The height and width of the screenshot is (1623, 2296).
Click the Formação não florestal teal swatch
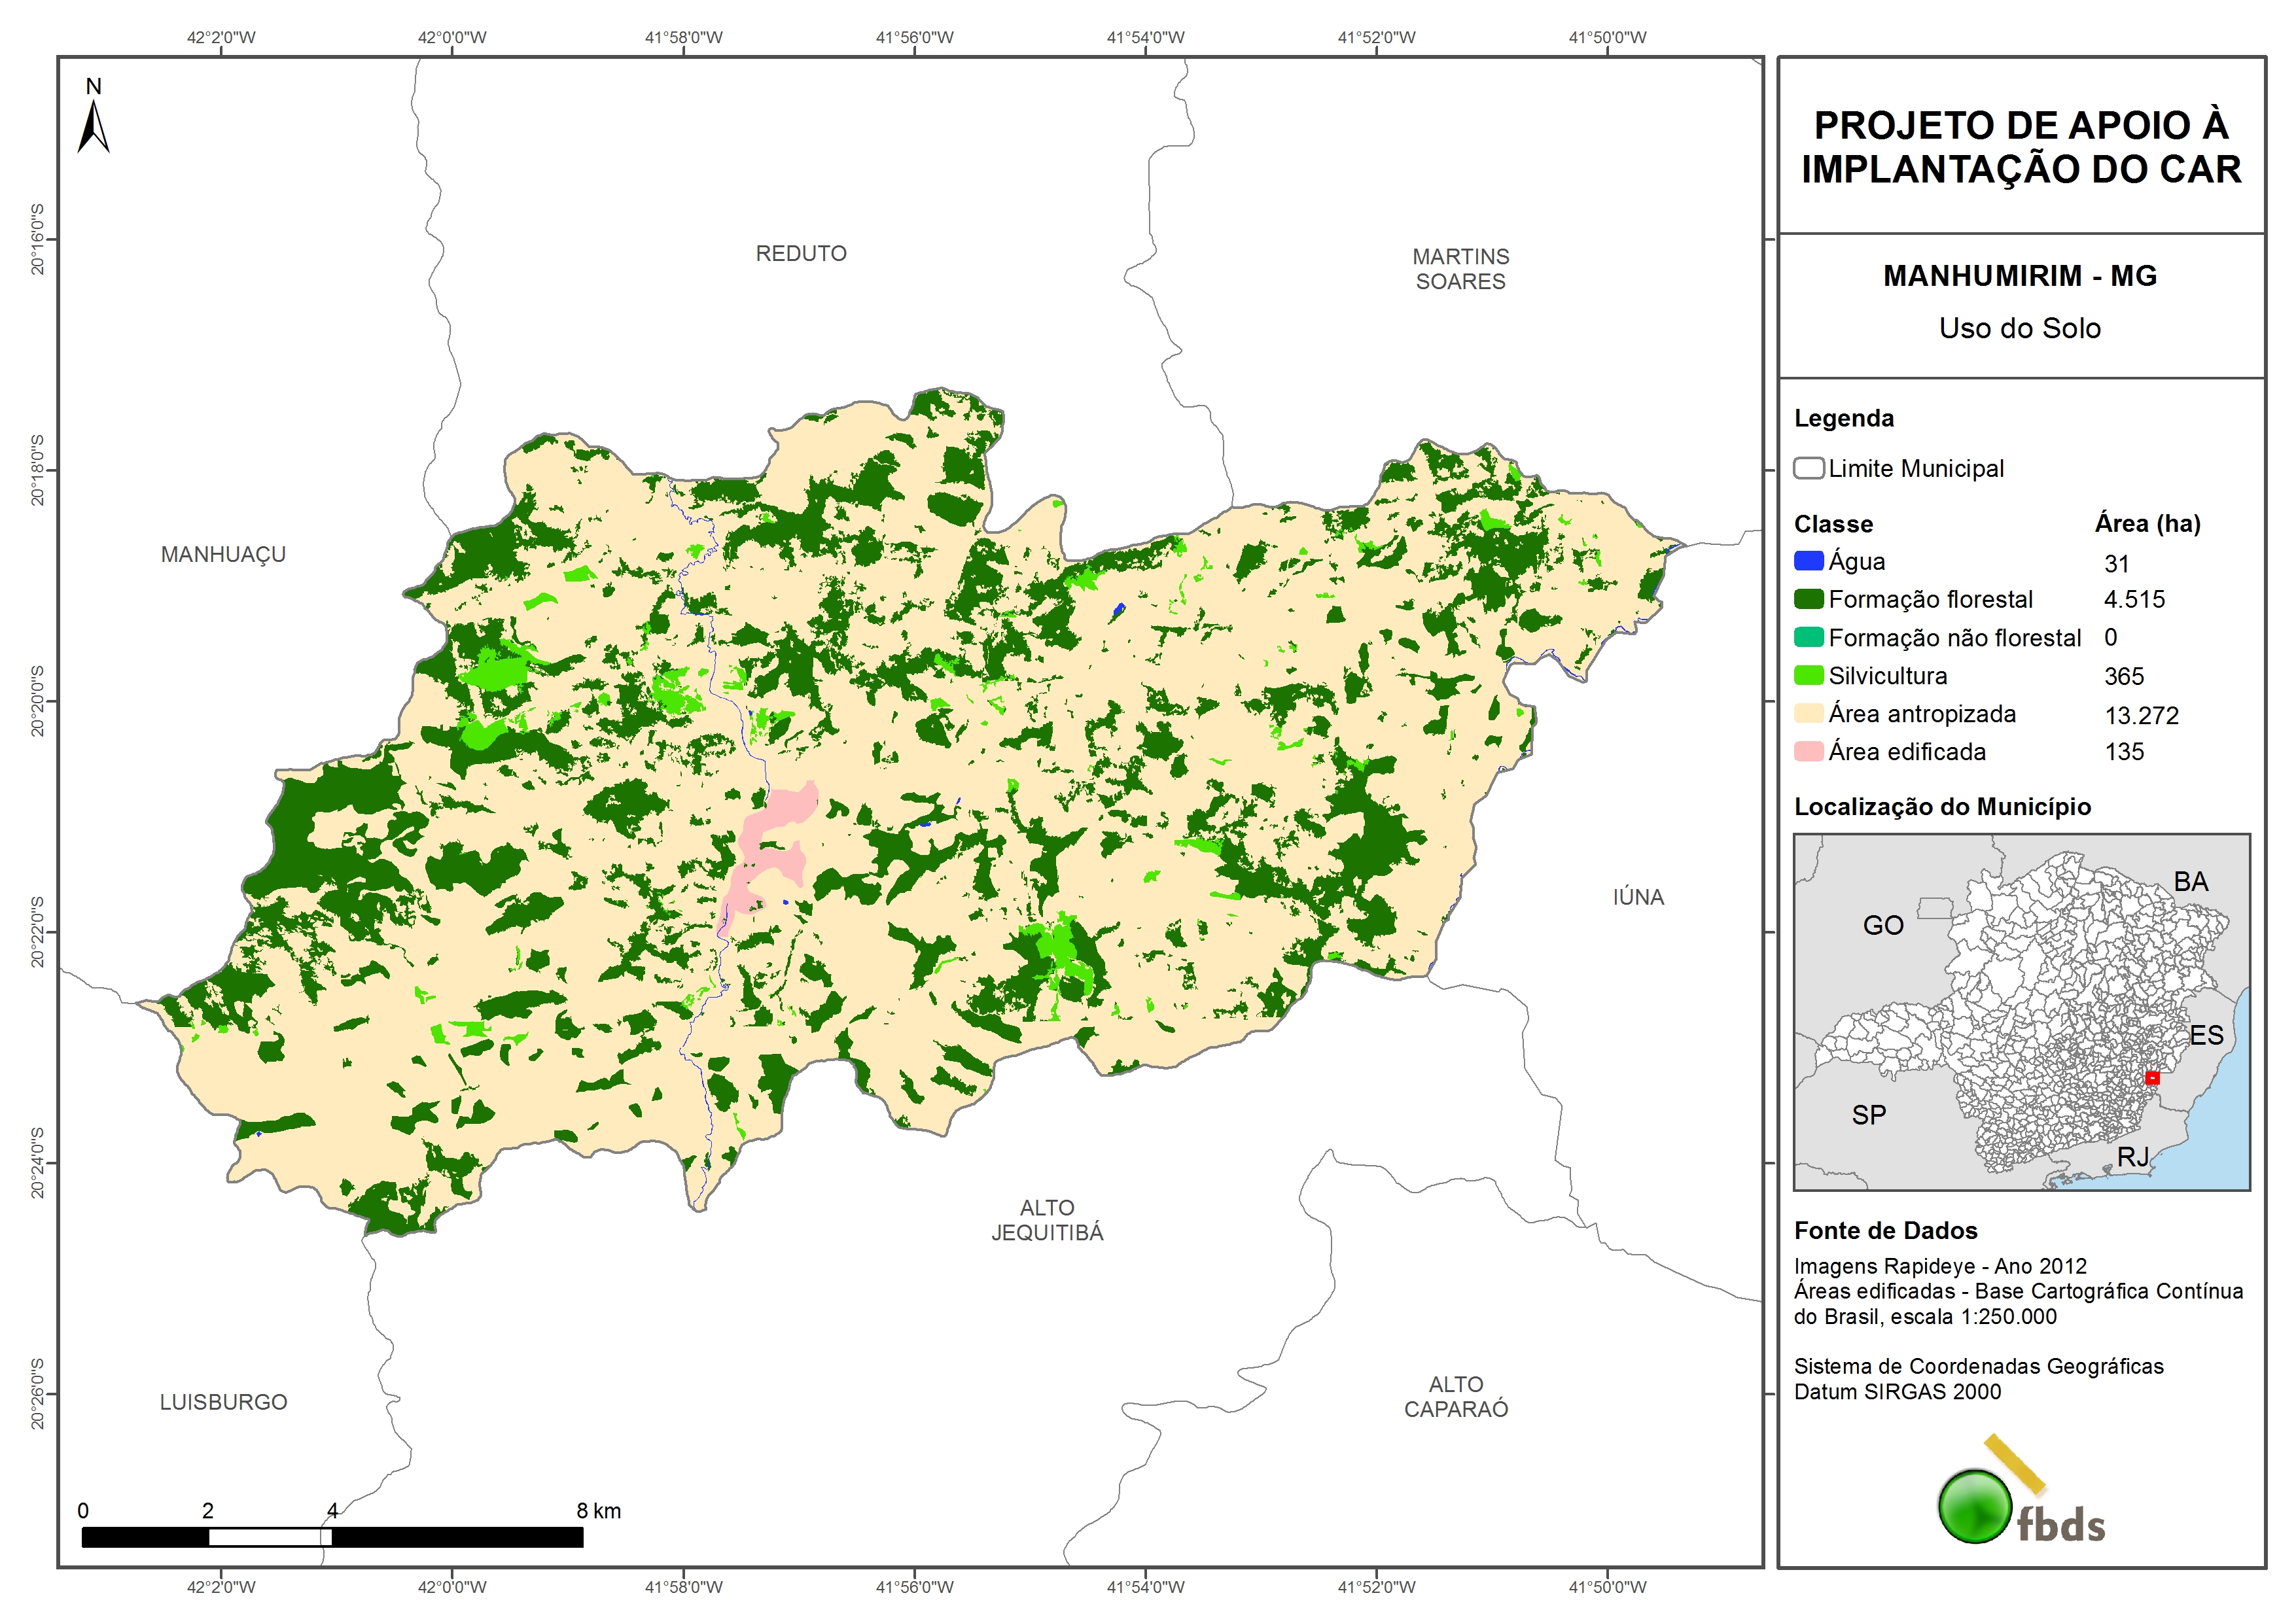tap(1808, 637)
